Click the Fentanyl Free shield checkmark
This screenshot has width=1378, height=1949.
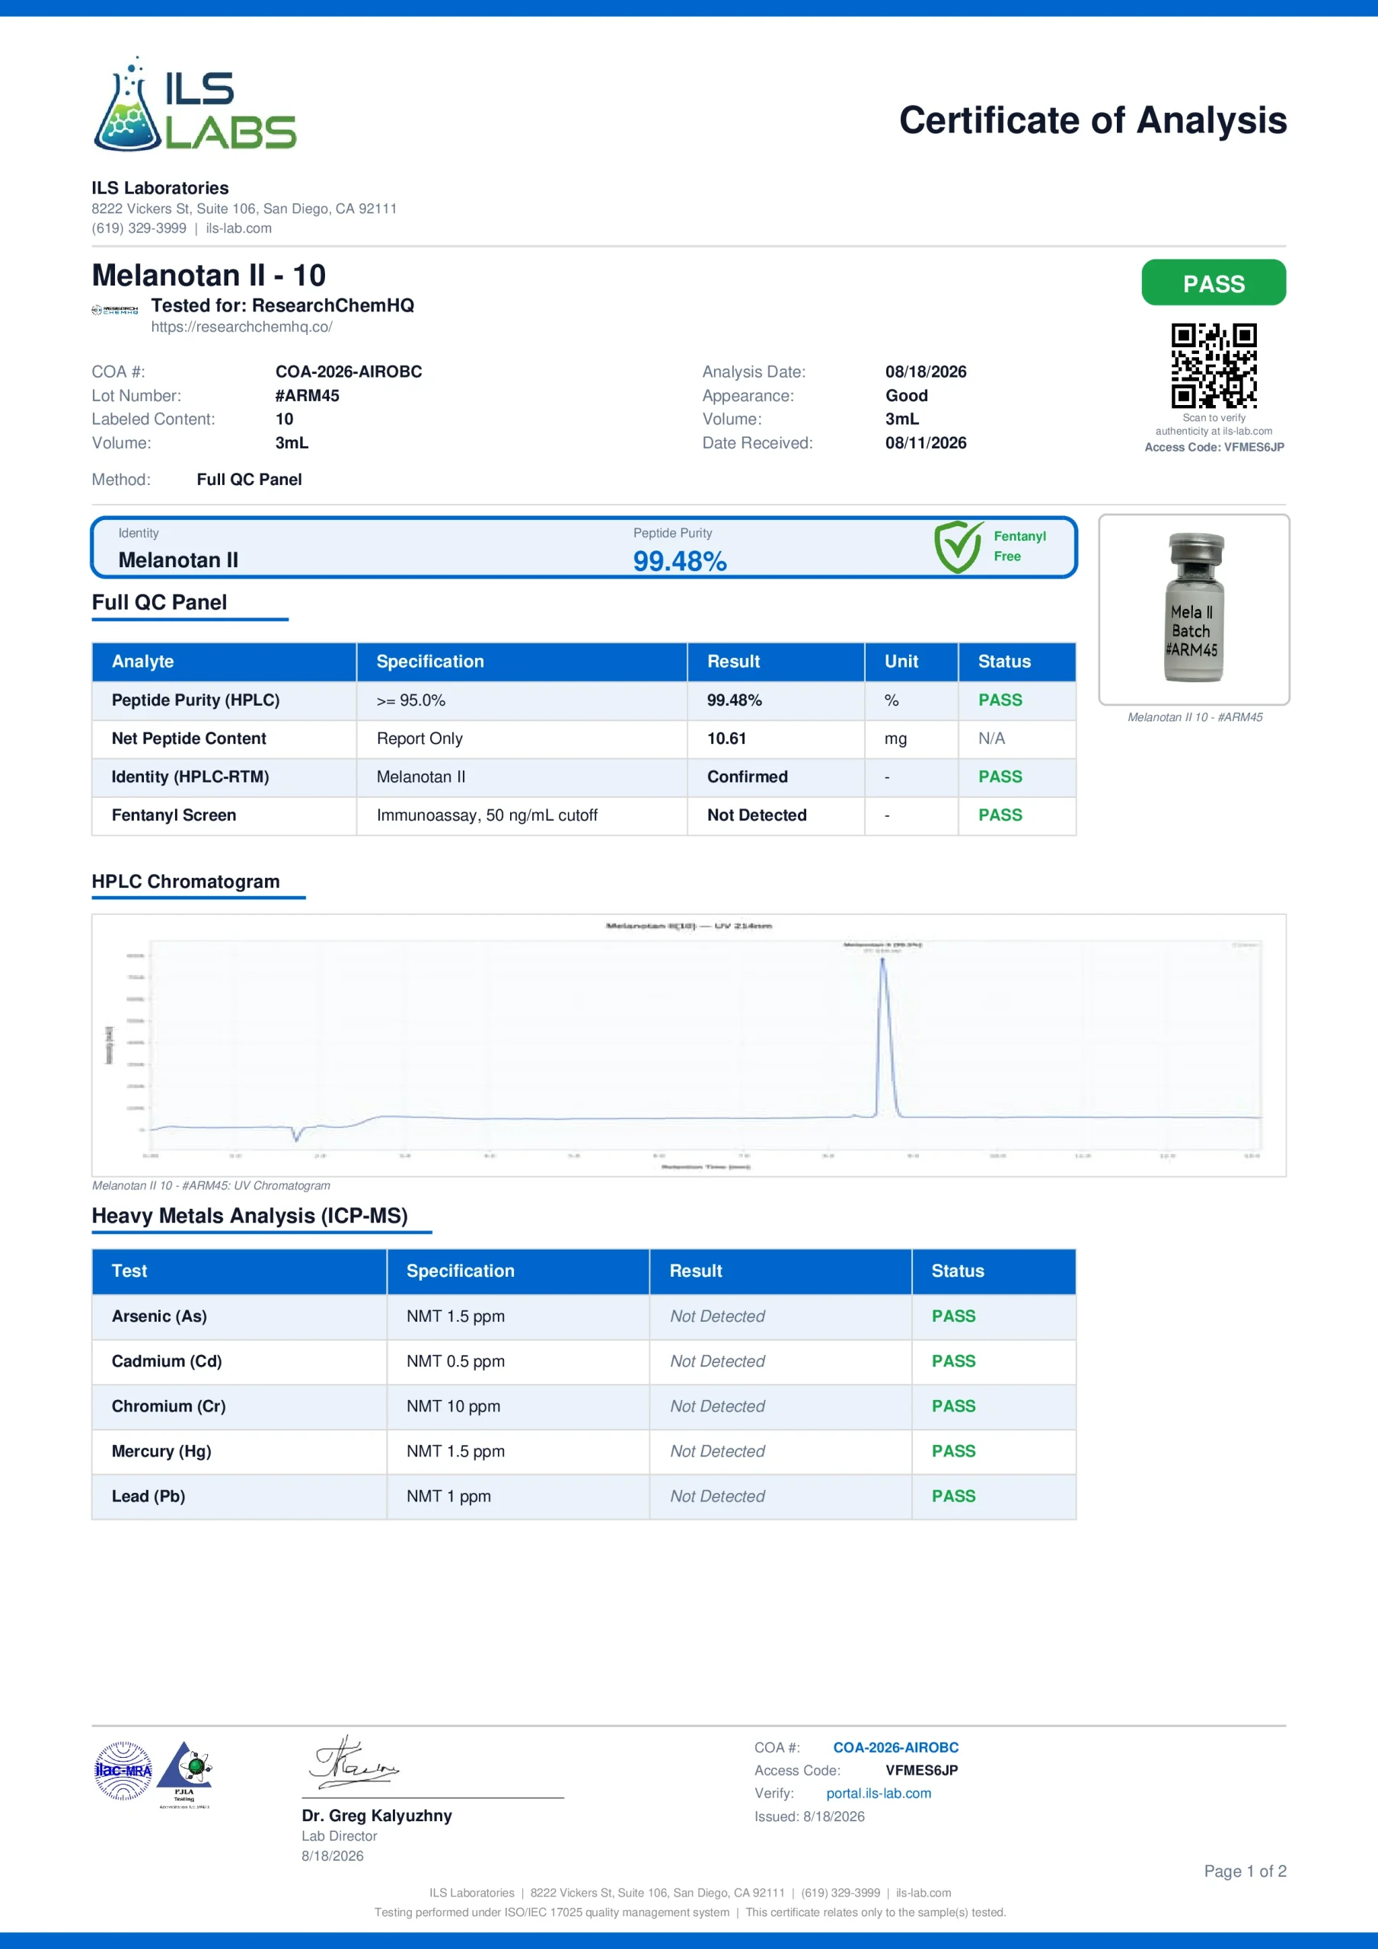pos(959,547)
